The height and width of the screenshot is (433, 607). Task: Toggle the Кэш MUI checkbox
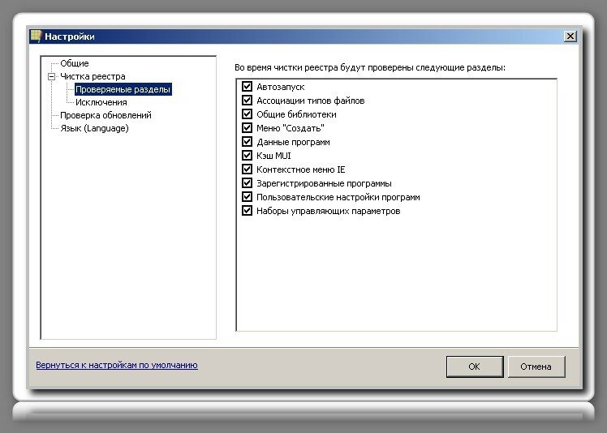[x=247, y=155]
